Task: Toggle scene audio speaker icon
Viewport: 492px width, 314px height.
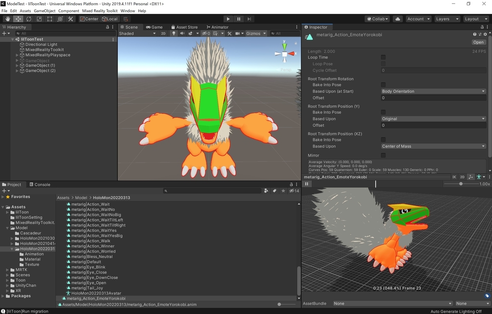Action: (182, 34)
